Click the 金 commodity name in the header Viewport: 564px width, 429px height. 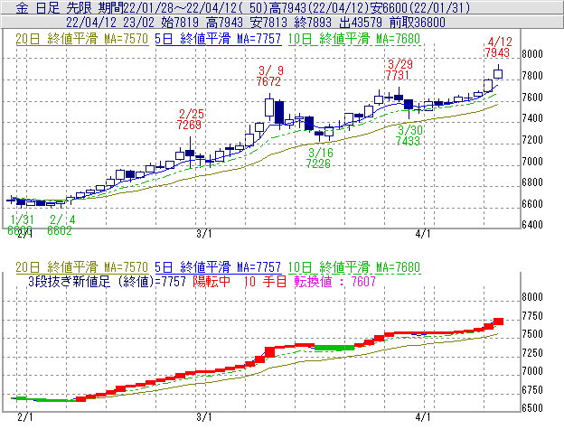22,8
